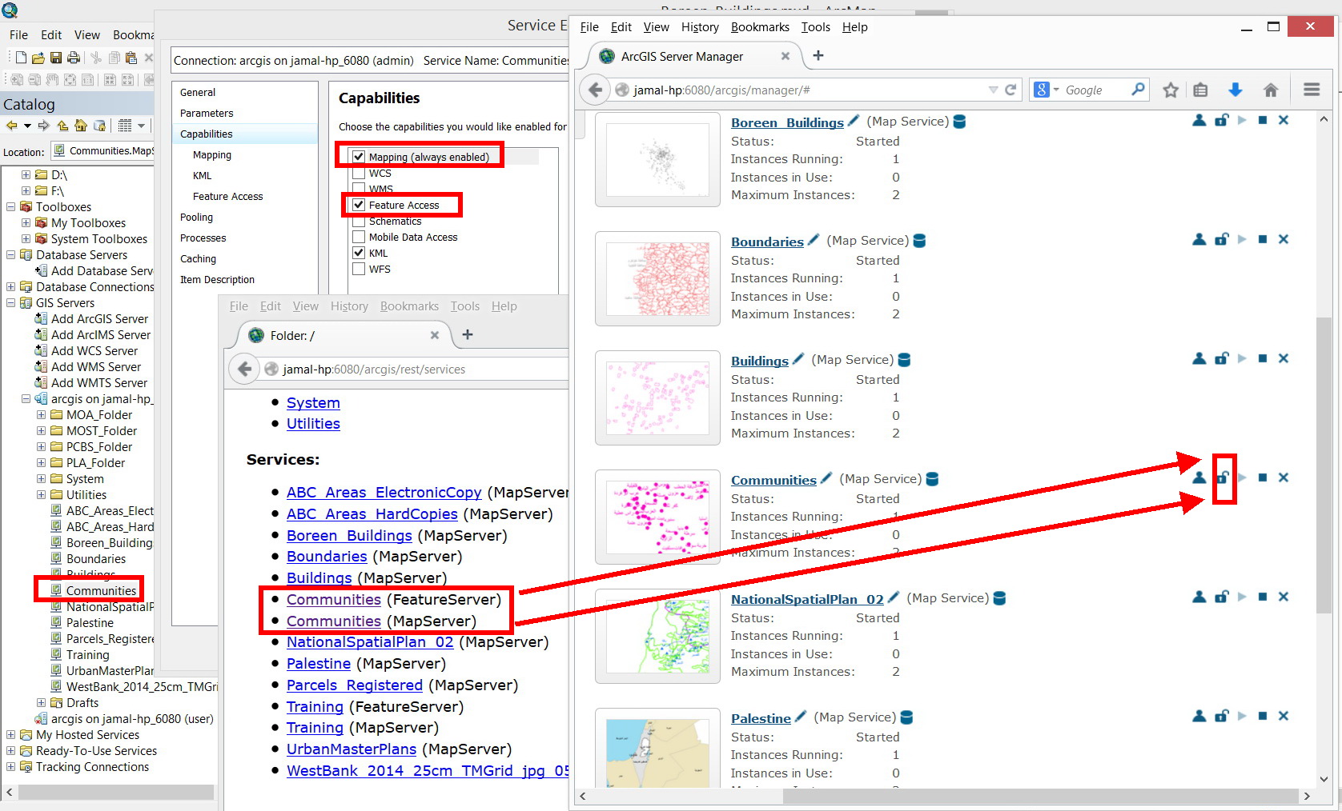This screenshot has height=811, width=1342.
Task: Select Communities service in Catalog tree
Action: point(101,590)
